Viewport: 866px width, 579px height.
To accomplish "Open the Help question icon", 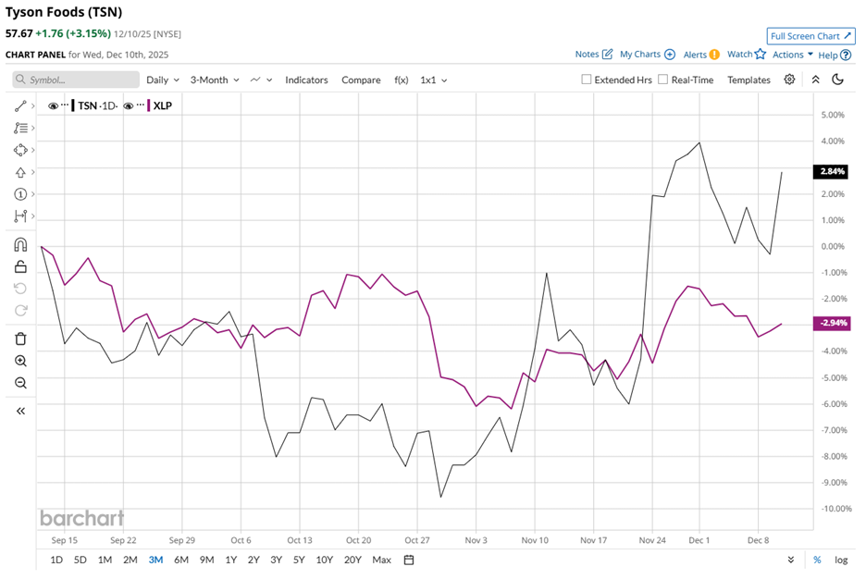I will point(846,55).
